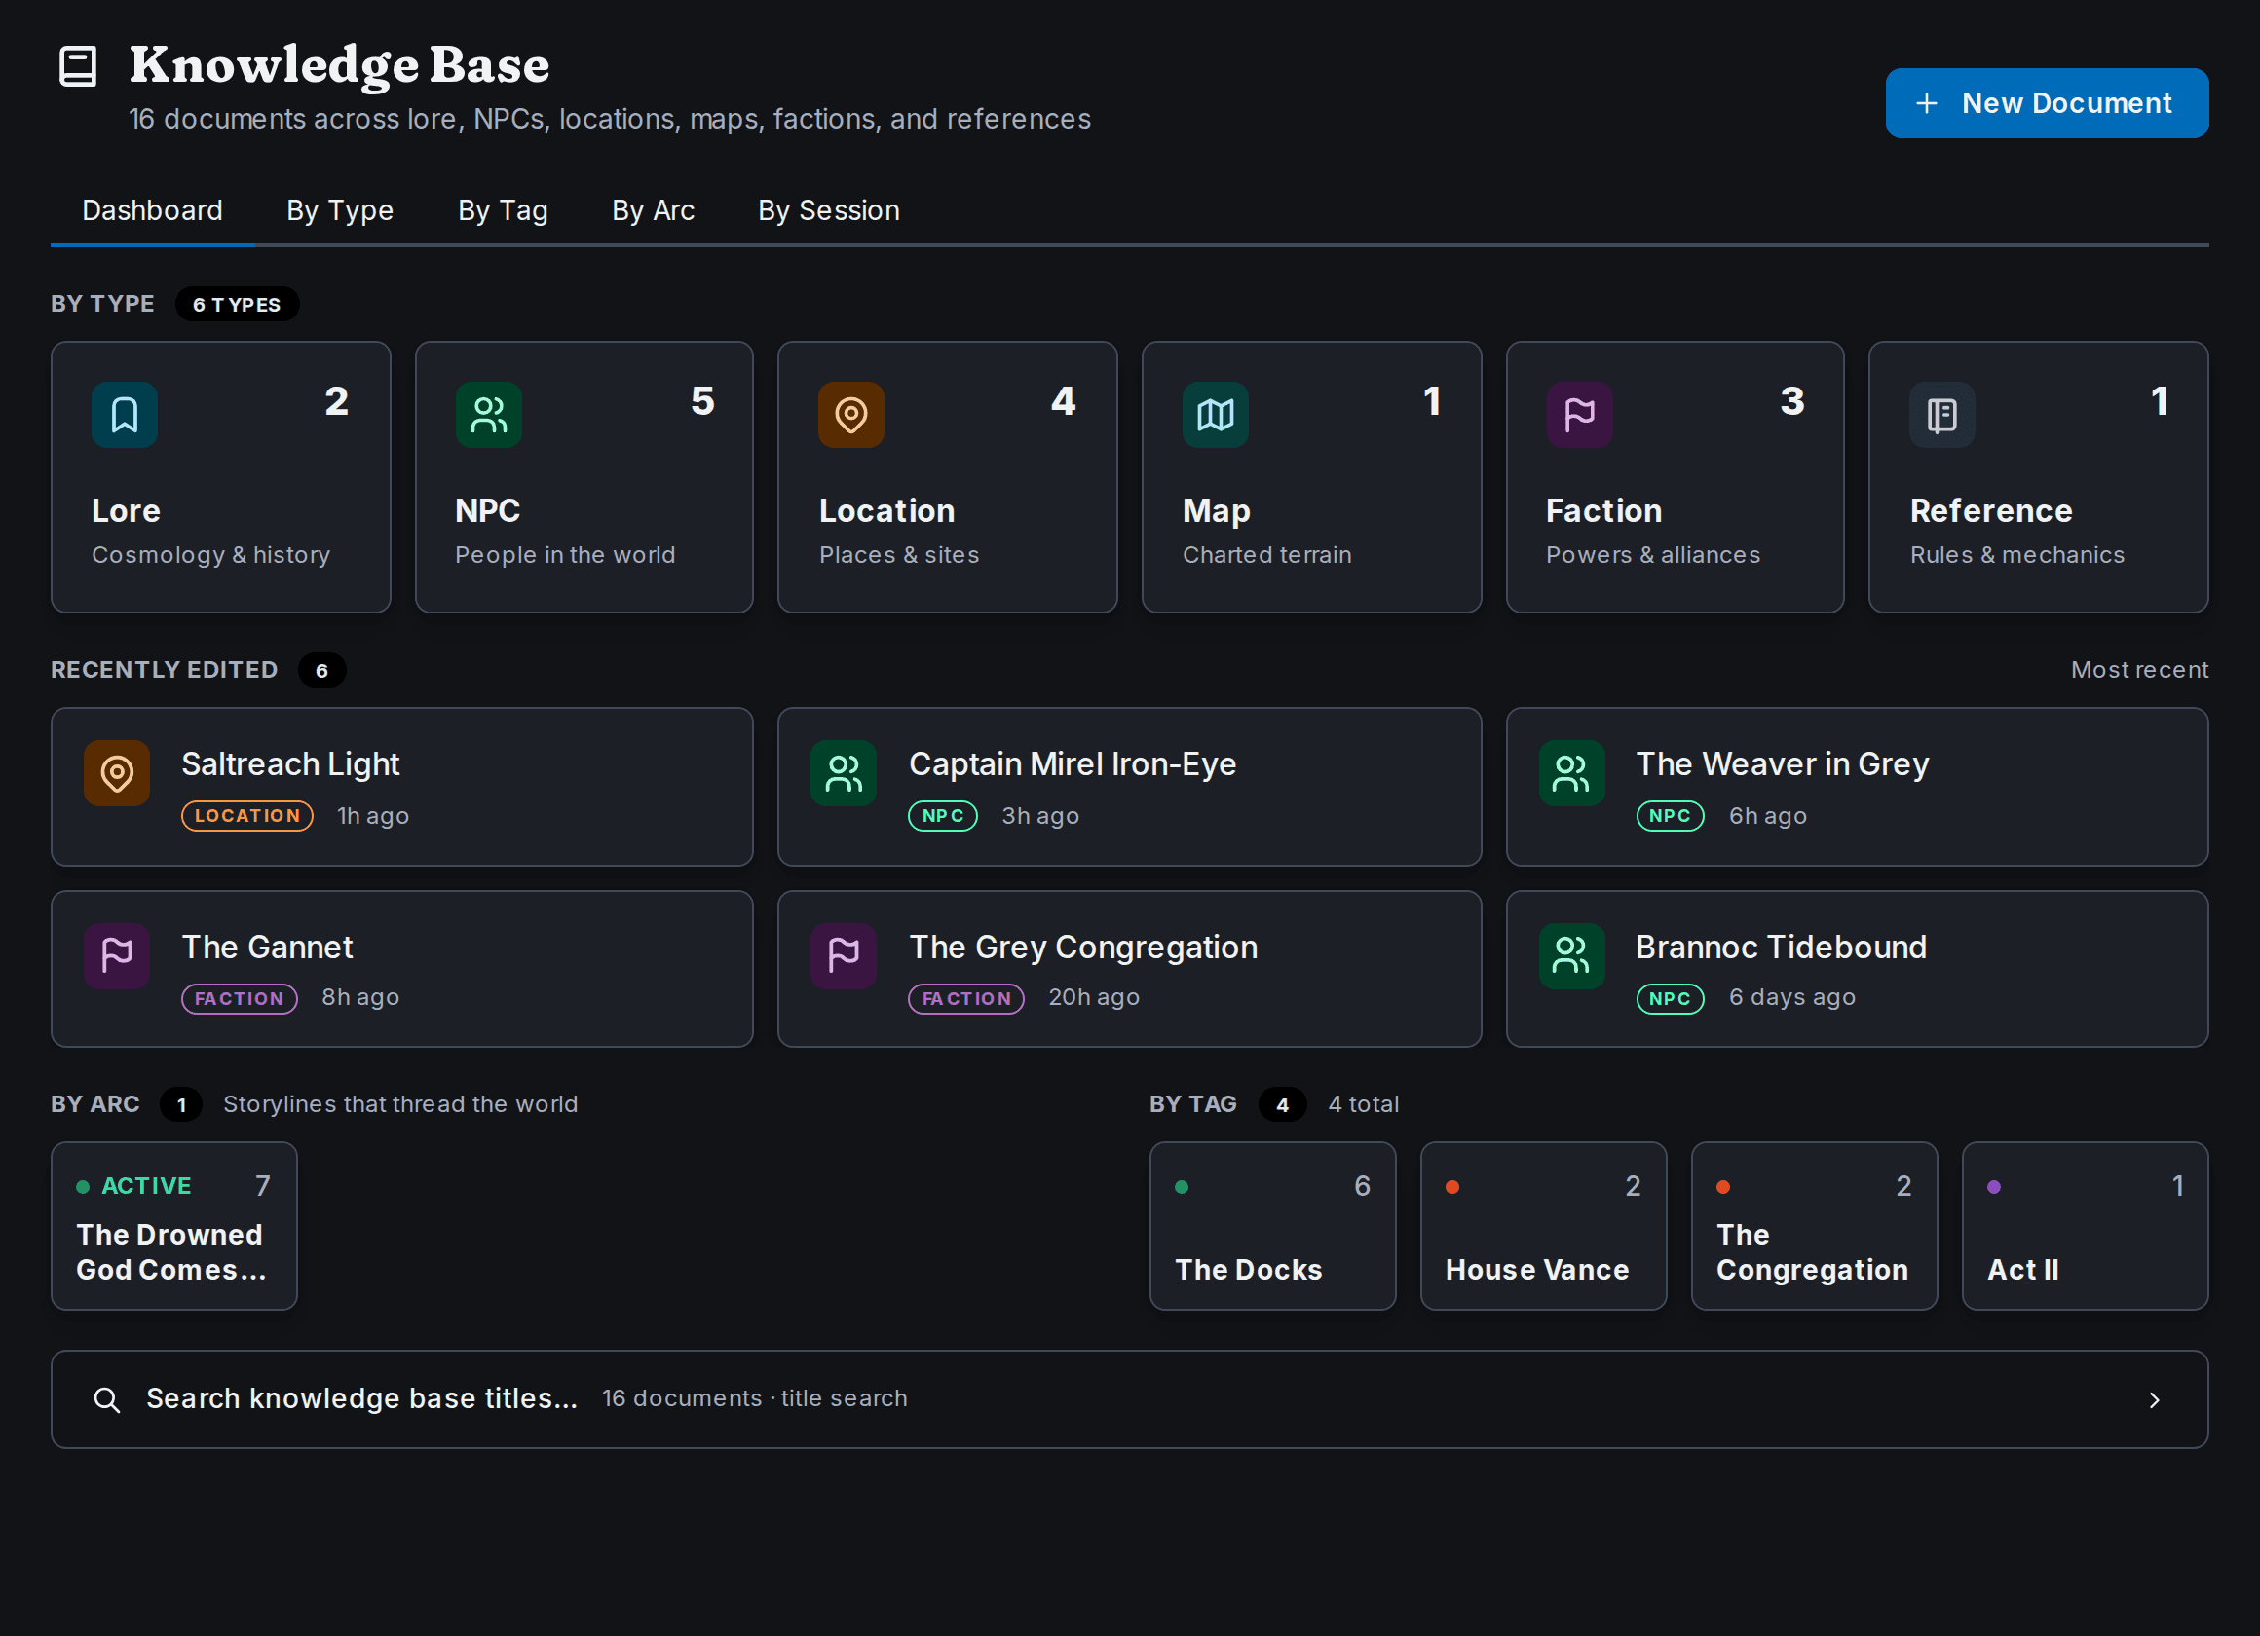Click the green dot on The Docks tag
Screen dimensions: 2260x1636
(1181, 1187)
